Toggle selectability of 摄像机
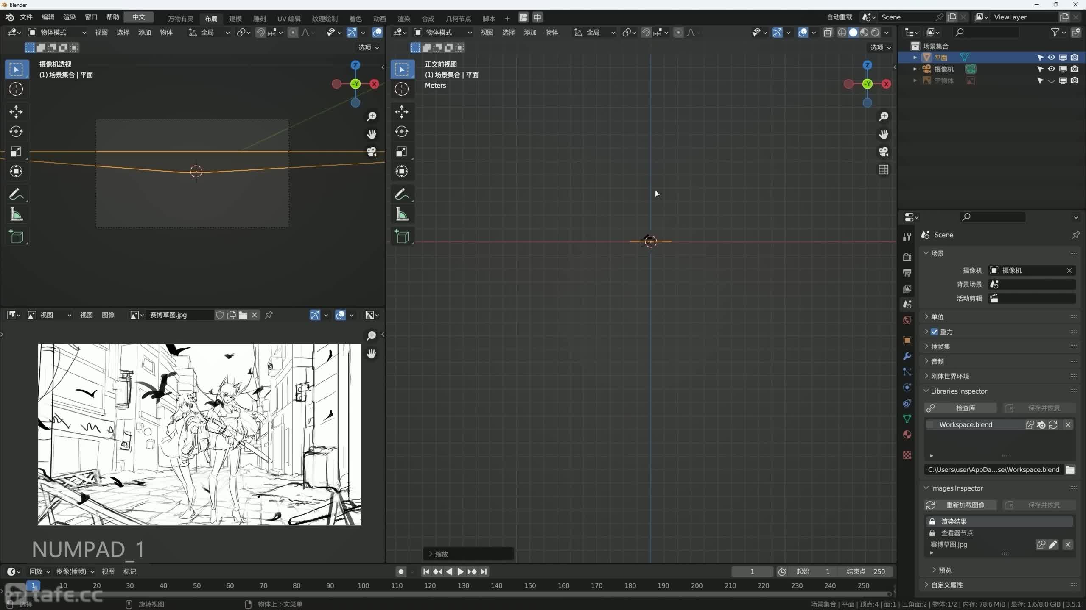 pyautogui.click(x=1040, y=69)
